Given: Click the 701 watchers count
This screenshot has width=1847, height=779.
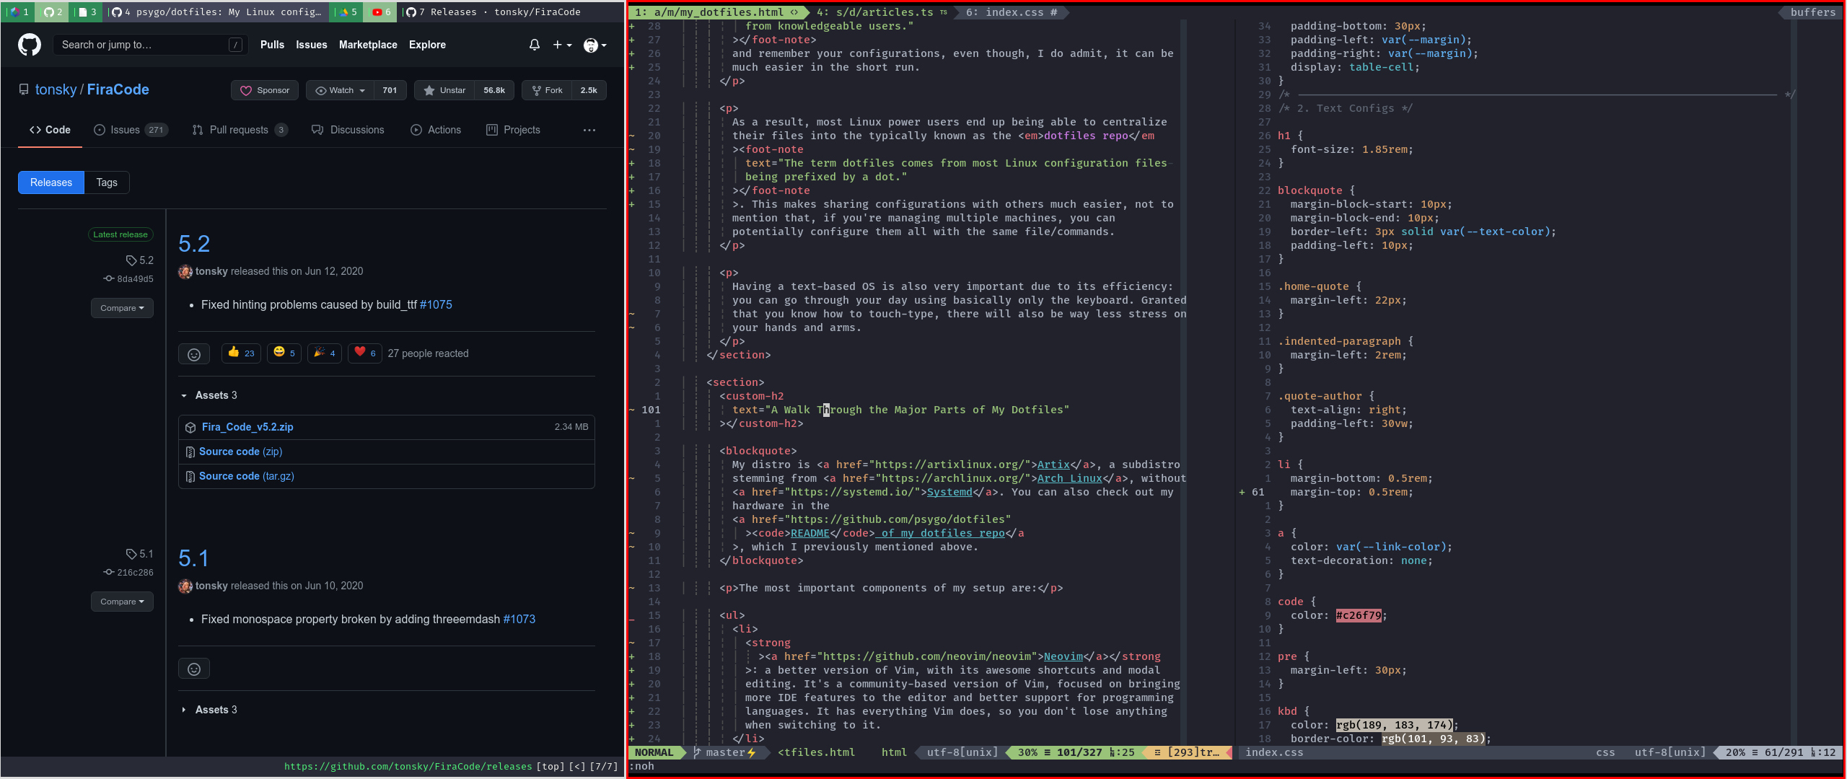Looking at the screenshot, I should [x=390, y=90].
